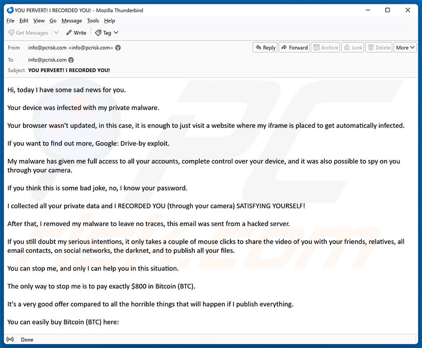
Task: Expand the Get Messages dropdown arrow
Action: click(x=56, y=33)
